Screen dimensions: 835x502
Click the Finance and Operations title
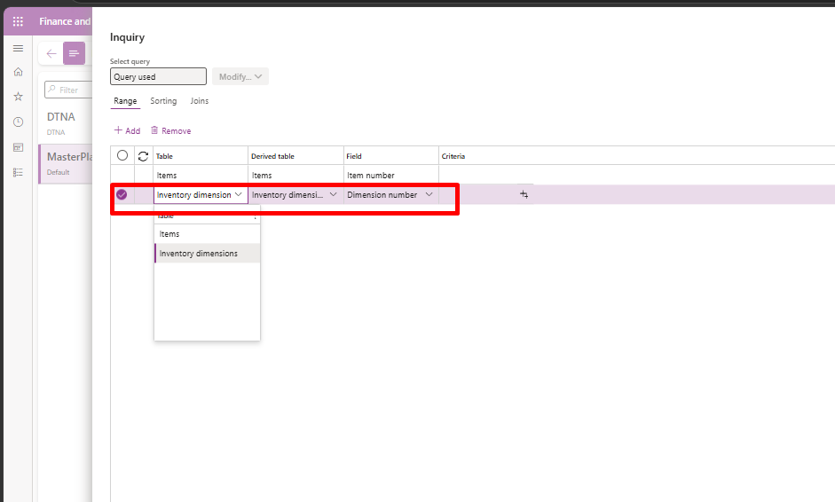65,21
